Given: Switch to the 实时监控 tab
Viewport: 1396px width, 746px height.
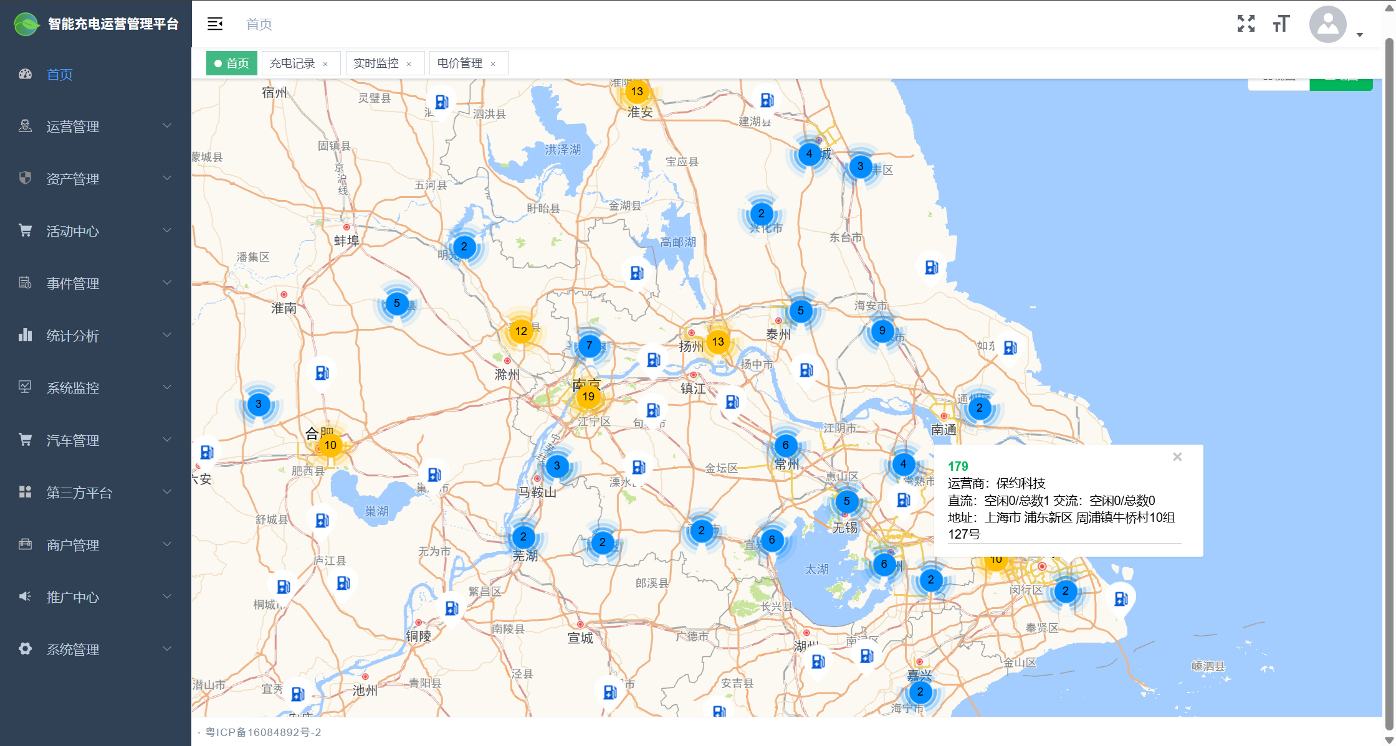Looking at the screenshot, I should (x=376, y=64).
